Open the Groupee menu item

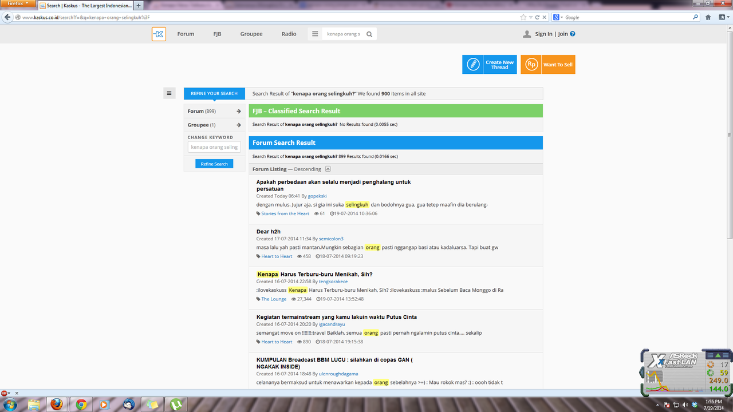(251, 34)
